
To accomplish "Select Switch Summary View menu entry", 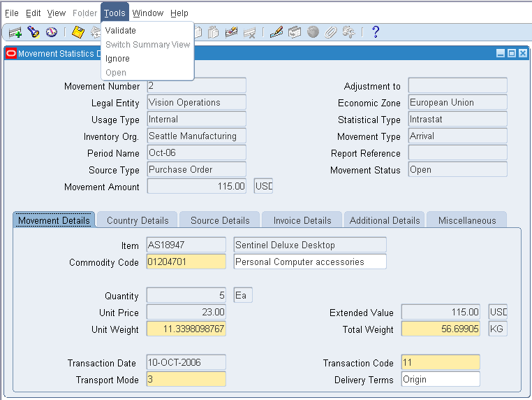I will click(x=147, y=45).
